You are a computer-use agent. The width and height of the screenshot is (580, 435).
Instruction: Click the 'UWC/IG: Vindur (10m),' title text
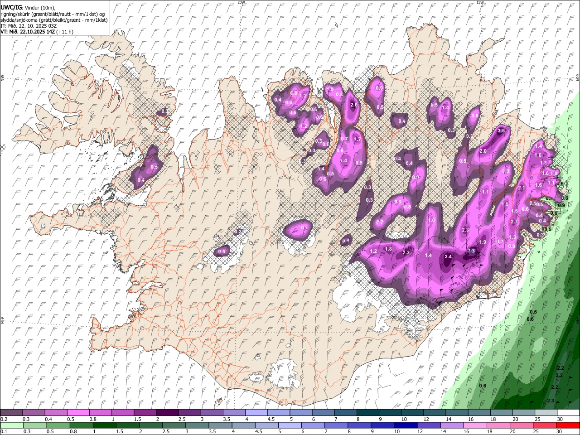28,8
